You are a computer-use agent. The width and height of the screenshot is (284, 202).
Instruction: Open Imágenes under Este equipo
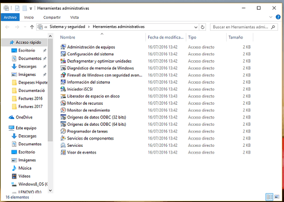point(24,160)
